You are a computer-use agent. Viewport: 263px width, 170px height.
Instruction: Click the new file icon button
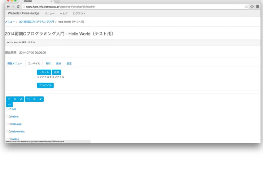9,99
